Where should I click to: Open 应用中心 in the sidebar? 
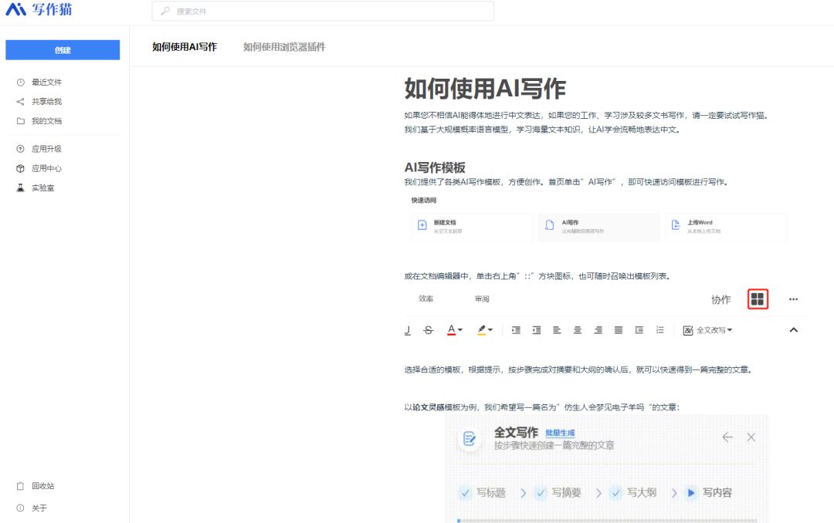coord(40,168)
